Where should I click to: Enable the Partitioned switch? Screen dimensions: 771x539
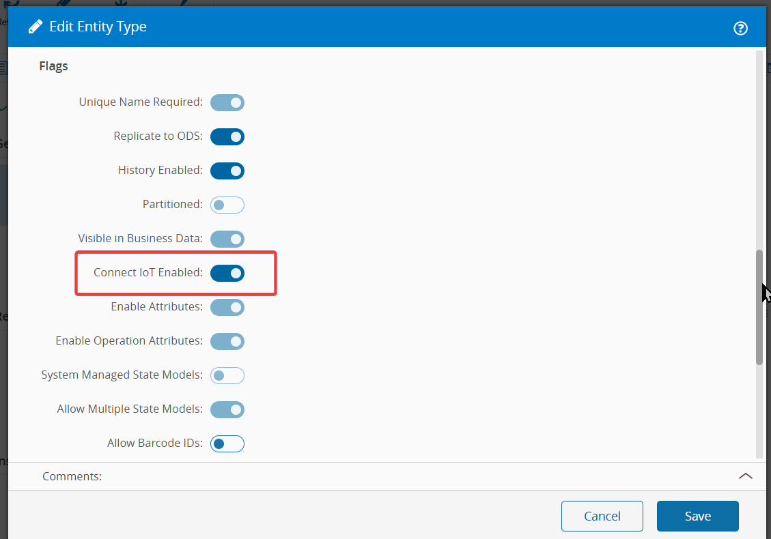pos(227,205)
